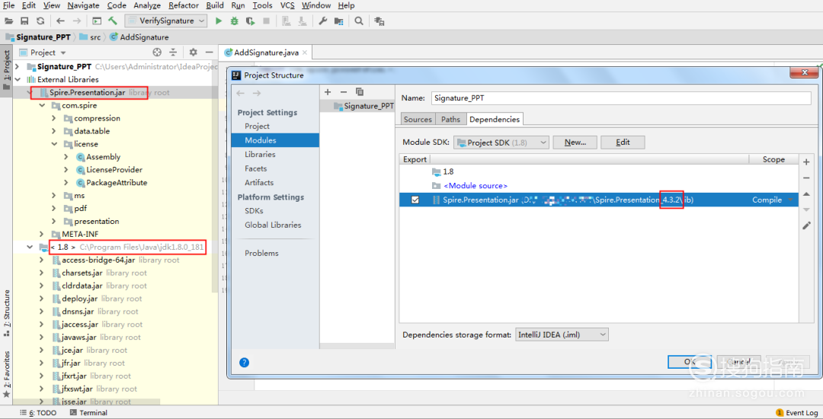
Task: Click the locate target icon in Project panel
Action: click(x=156, y=53)
